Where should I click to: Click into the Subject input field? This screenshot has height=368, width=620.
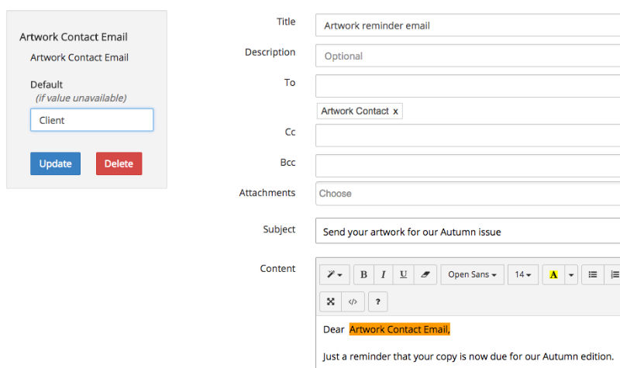(x=467, y=231)
